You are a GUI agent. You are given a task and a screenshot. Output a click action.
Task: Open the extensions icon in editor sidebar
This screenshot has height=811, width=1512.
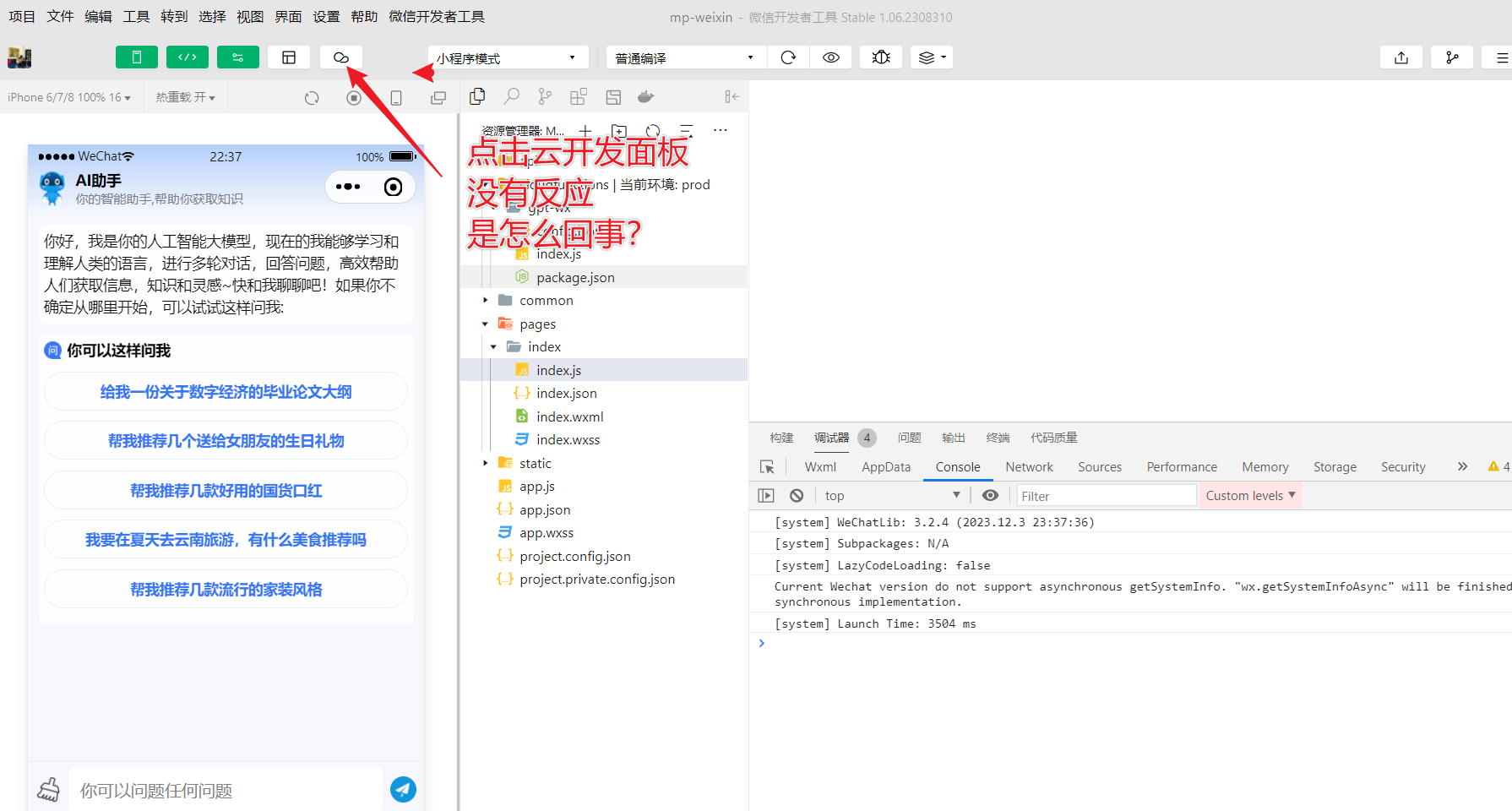tap(579, 97)
